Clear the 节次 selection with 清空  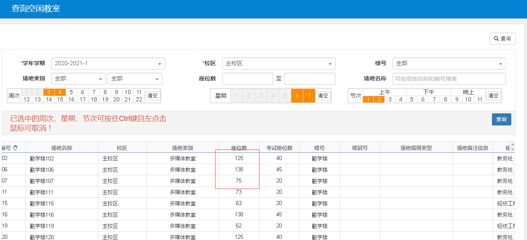pyautogui.click(x=493, y=96)
